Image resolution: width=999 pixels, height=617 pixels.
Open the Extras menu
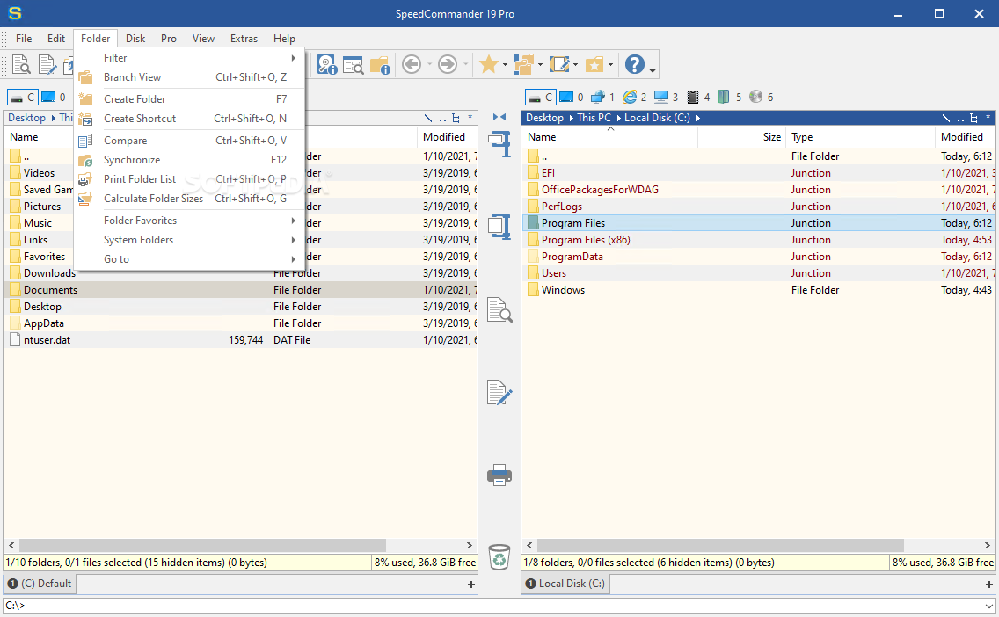(x=244, y=38)
